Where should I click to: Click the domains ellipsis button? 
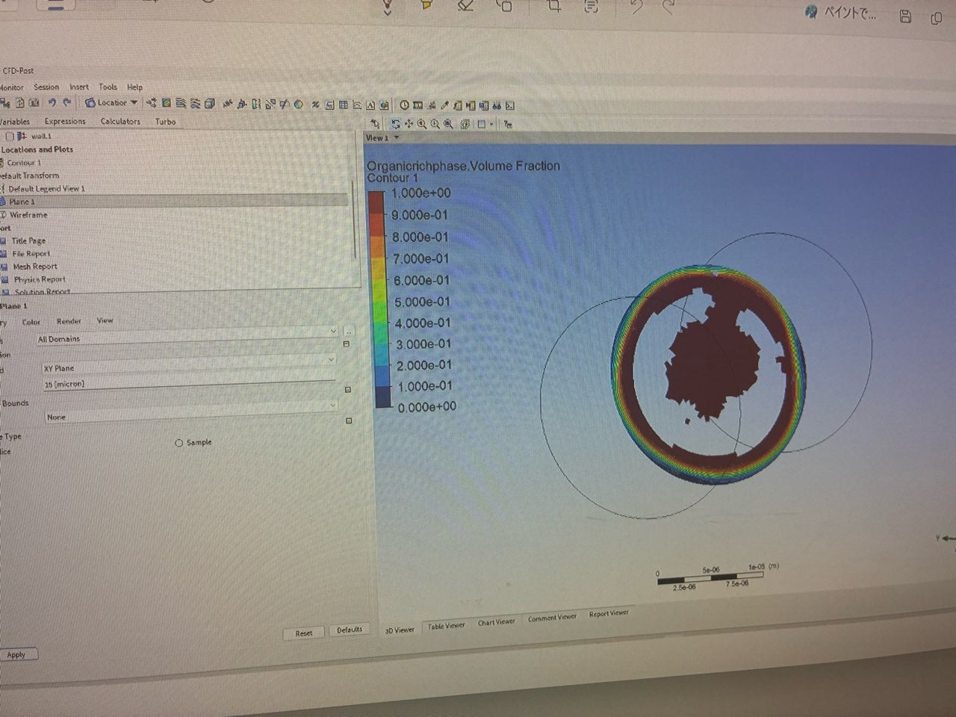(x=349, y=331)
